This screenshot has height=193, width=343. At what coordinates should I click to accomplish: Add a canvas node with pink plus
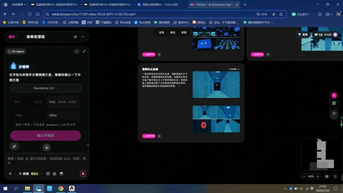coord(334,95)
